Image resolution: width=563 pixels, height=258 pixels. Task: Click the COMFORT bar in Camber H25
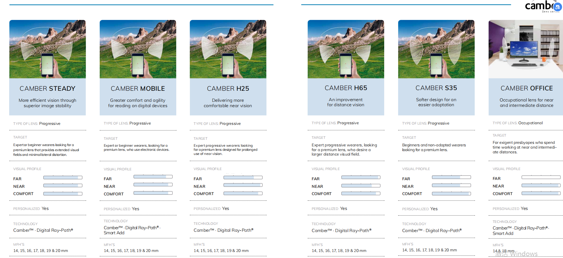(243, 193)
